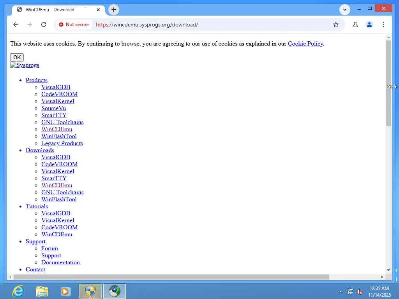This screenshot has width=399, height=299.
Task: Open a new tab with plus button
Action: (114, 10)
